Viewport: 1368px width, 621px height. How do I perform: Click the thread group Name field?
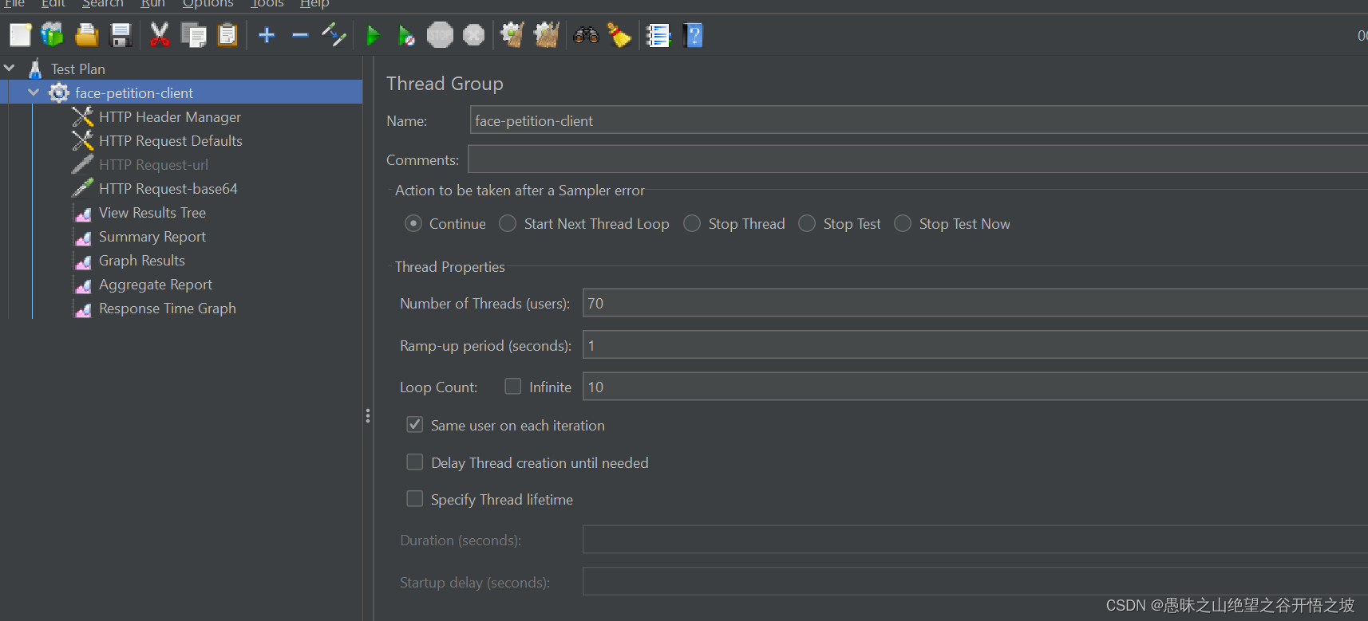[919, 120]
